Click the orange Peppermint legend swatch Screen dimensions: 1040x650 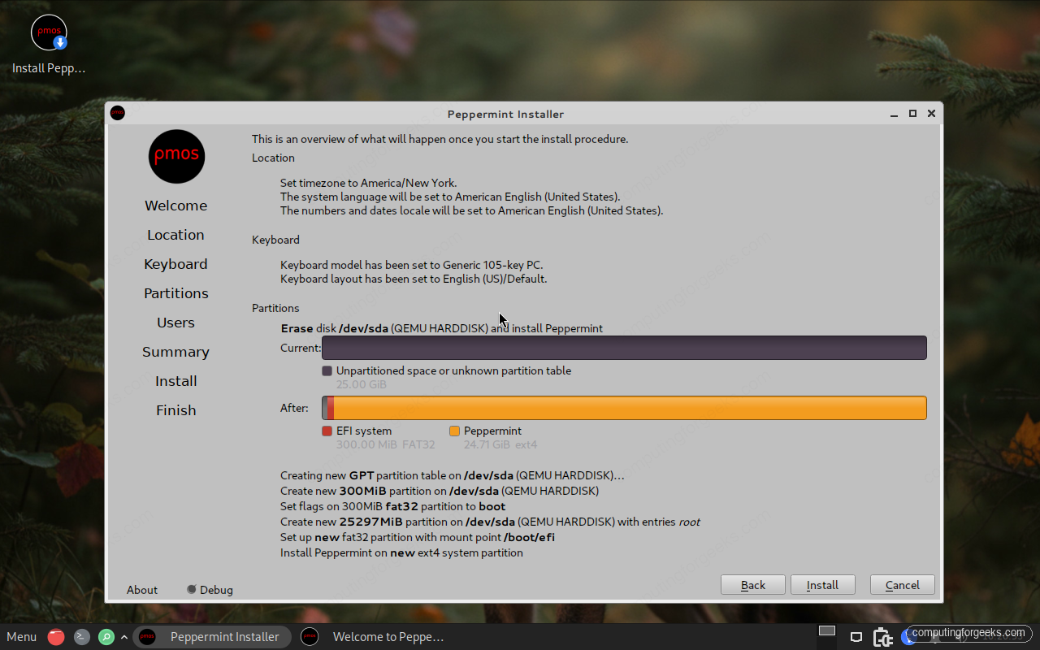pyautogui.click(x=455, y=431)
